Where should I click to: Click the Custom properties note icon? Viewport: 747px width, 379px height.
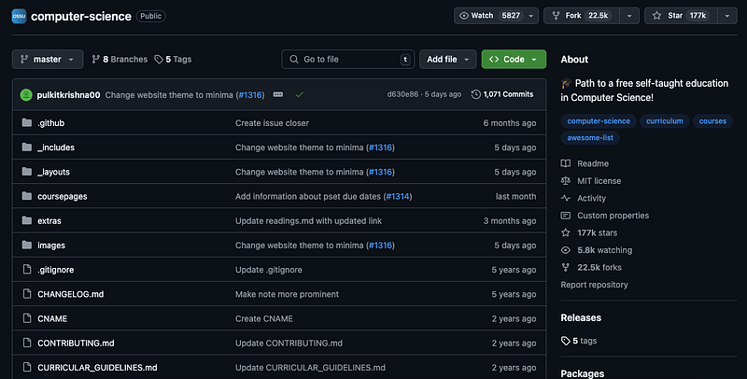coord(566,216)
